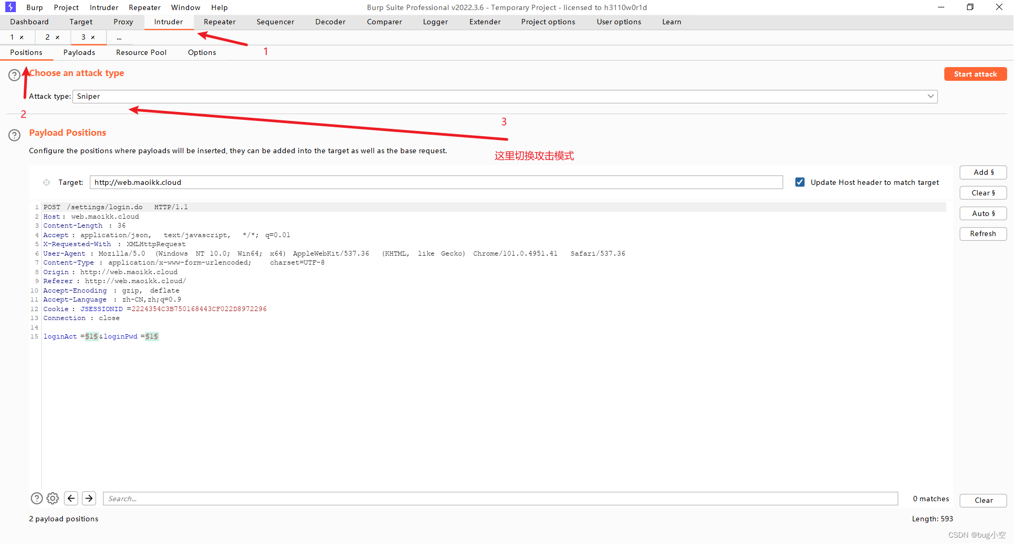The height and width of the screenshot is (544, 1014).
Task: Switch to the Logger tab
Action: (x=435, y=22)
